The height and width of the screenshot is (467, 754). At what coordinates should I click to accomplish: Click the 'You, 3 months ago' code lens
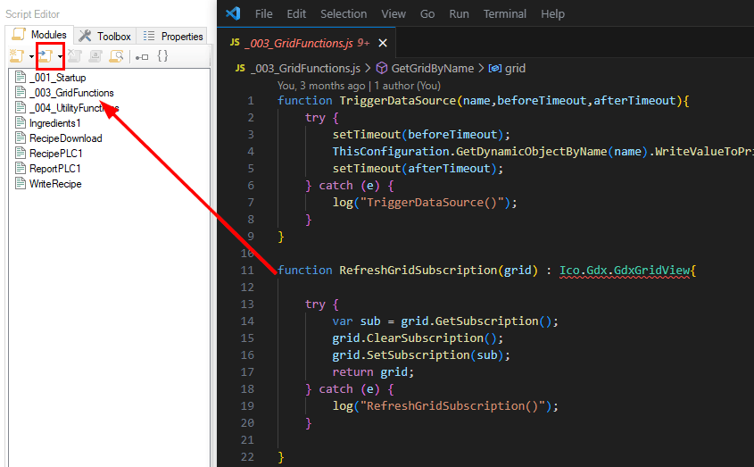(321, 86)
